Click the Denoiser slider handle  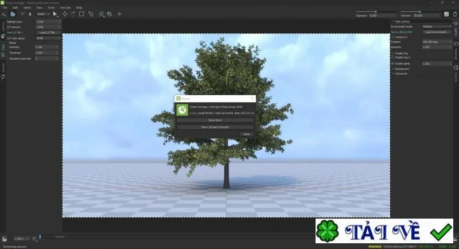tap(420, 11)
